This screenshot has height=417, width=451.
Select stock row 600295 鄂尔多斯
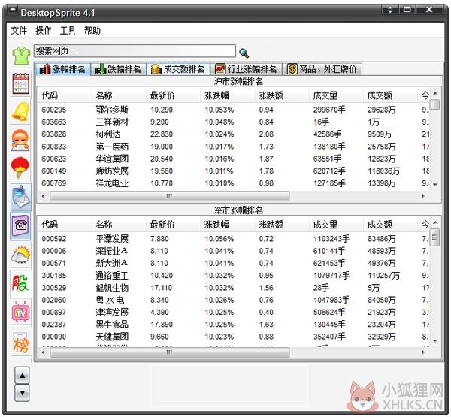tap(233, 110)
